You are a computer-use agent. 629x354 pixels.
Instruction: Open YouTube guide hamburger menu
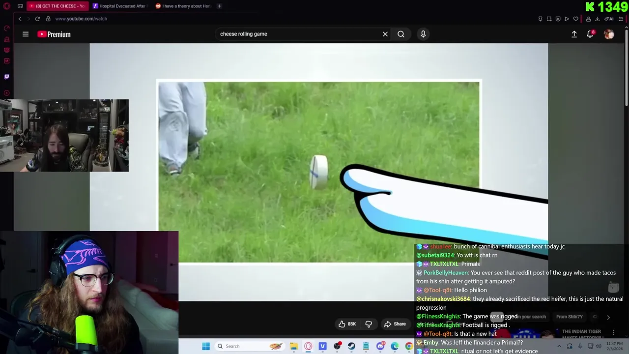click(x=26, y=34)
